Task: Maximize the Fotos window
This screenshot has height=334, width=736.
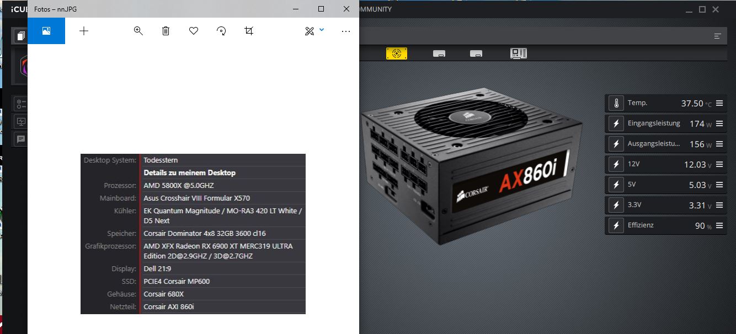Action: click(321, 9)
